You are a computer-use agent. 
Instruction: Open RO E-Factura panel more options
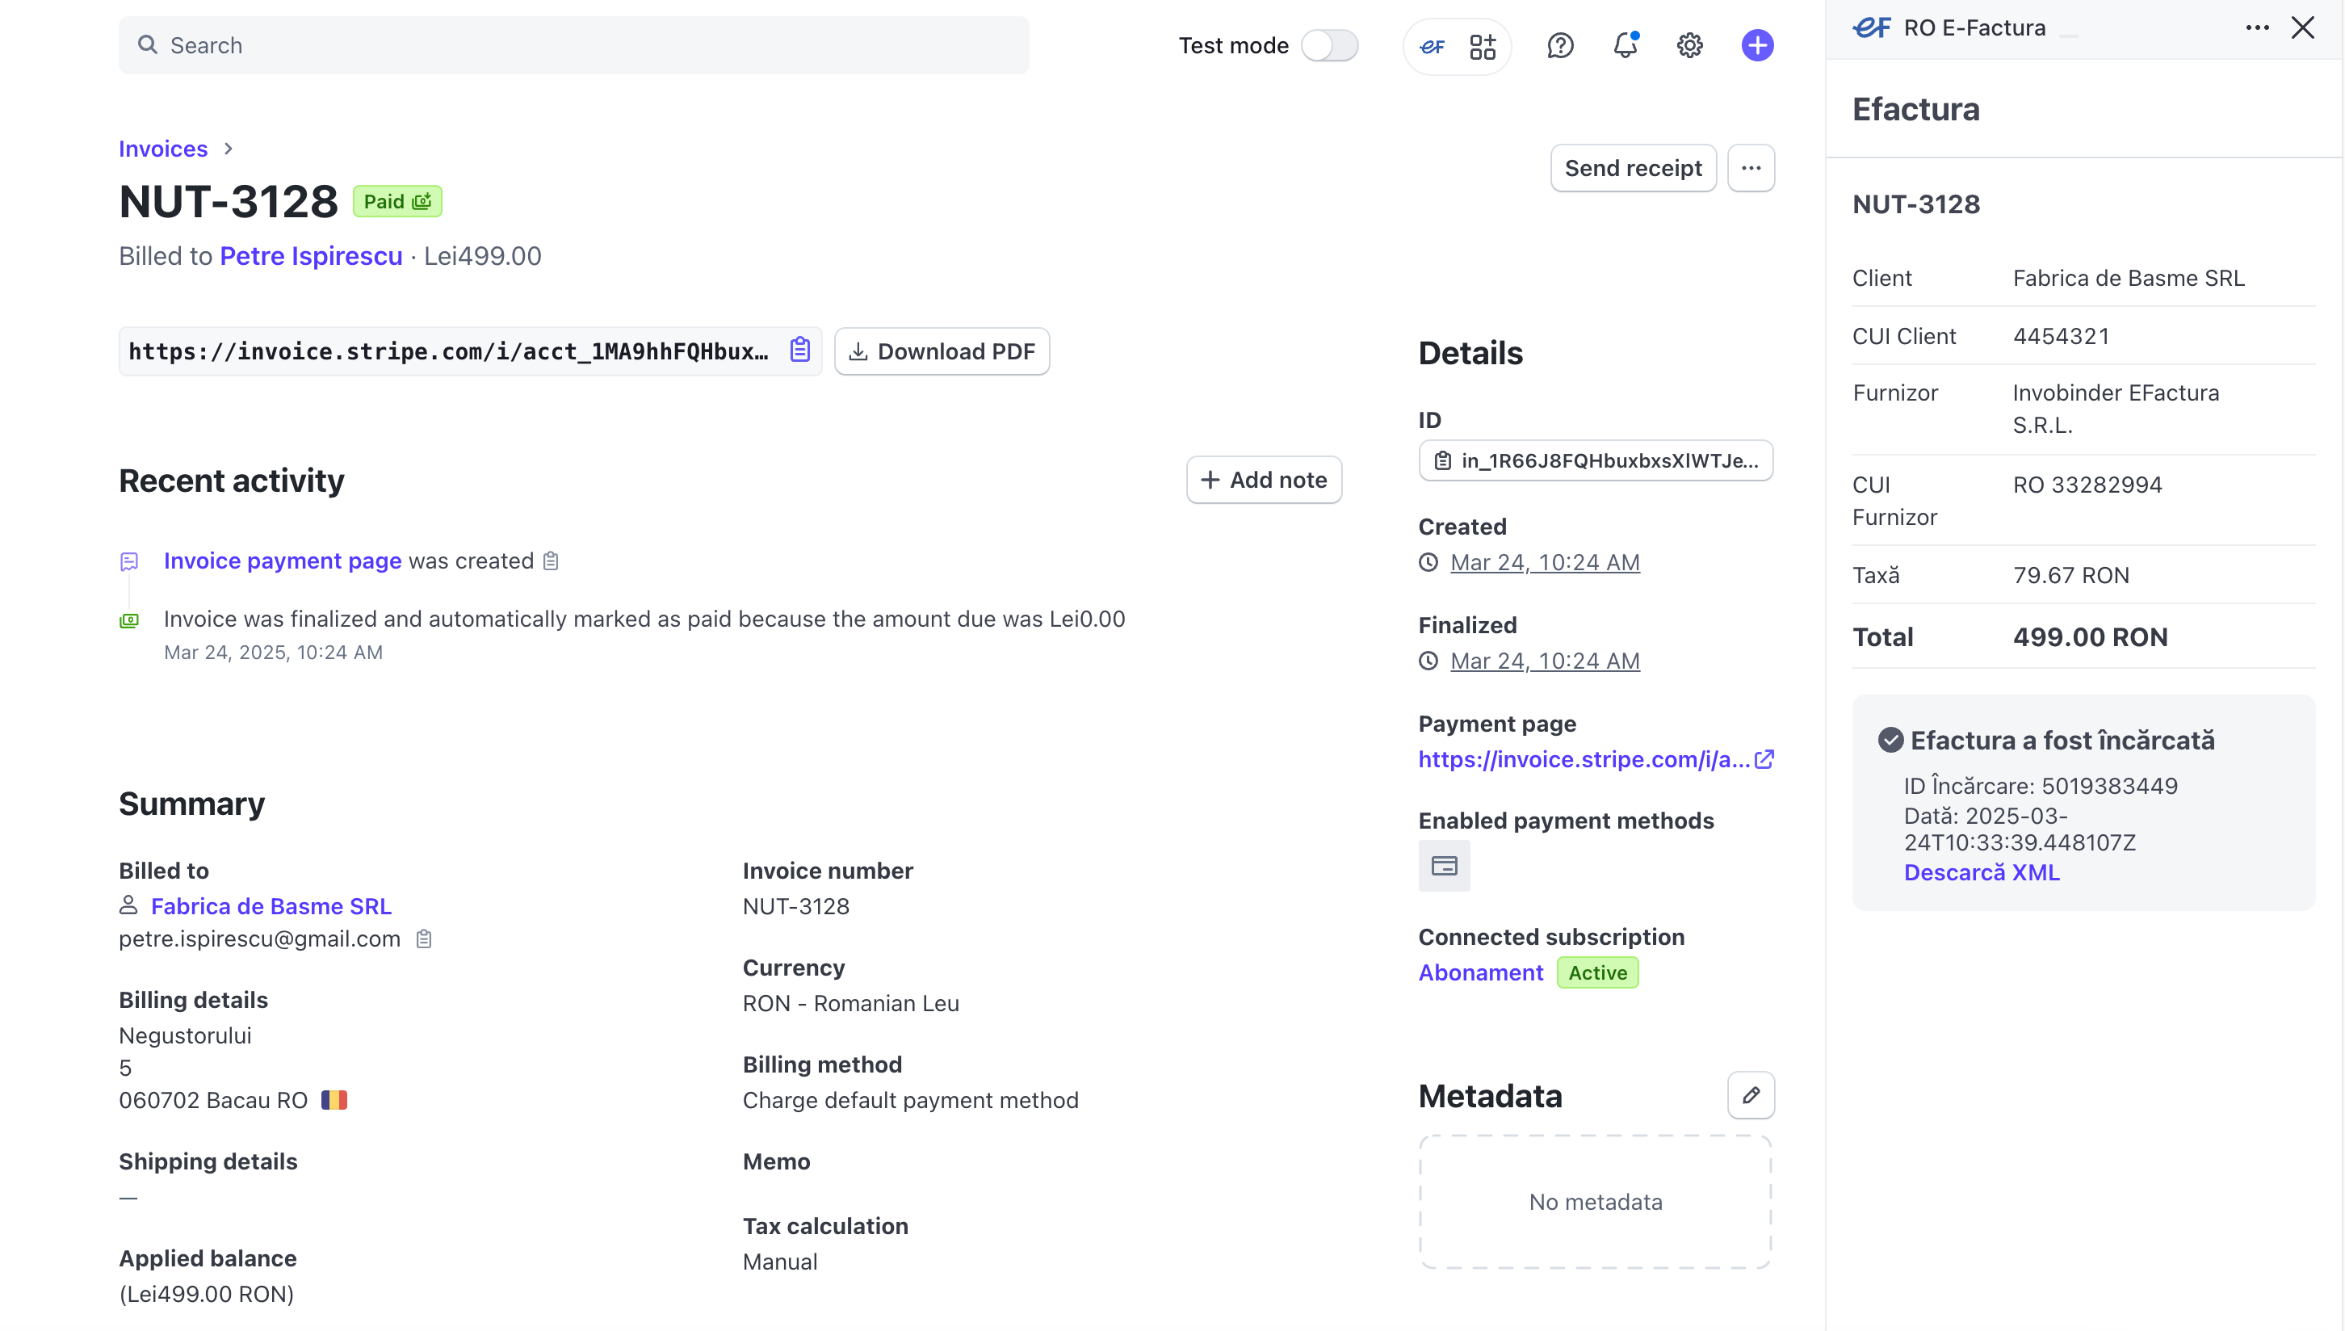click(2256, 28)
